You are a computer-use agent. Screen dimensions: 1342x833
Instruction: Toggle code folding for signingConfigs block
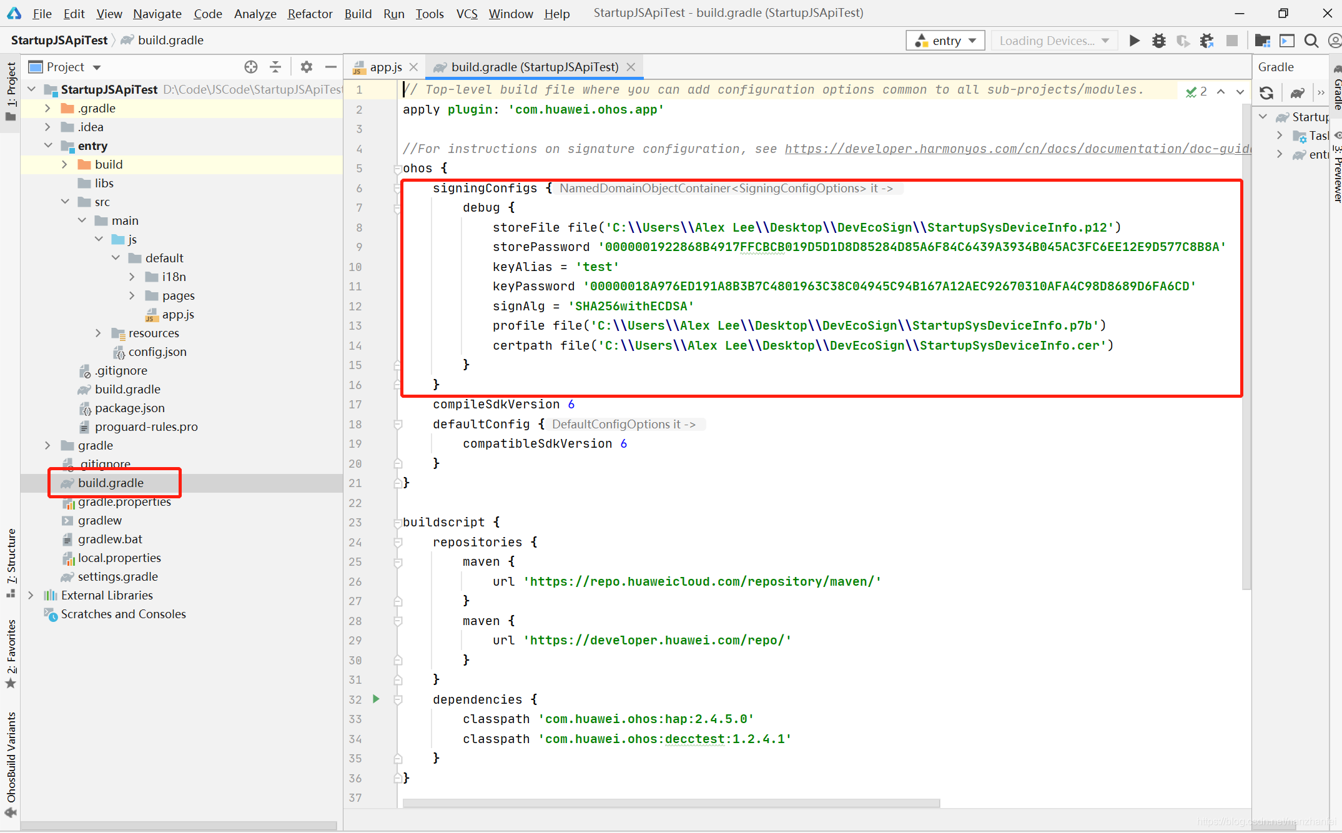397,188
